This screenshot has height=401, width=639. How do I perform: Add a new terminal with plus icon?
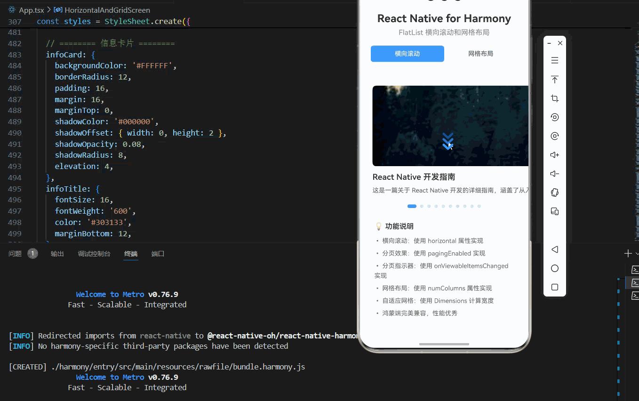tap(628, 254)
